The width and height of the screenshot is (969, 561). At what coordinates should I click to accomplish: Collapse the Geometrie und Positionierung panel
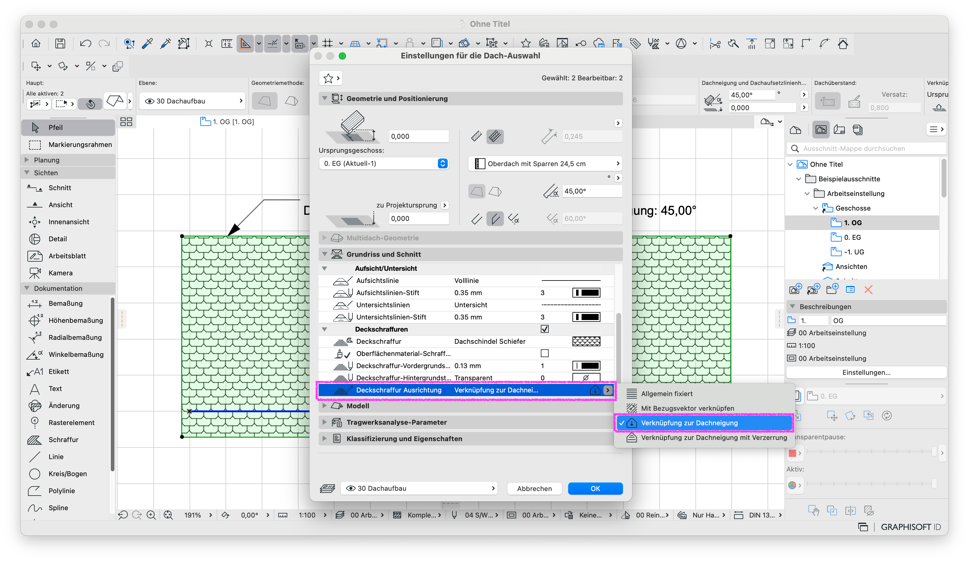tap(324, 99)
